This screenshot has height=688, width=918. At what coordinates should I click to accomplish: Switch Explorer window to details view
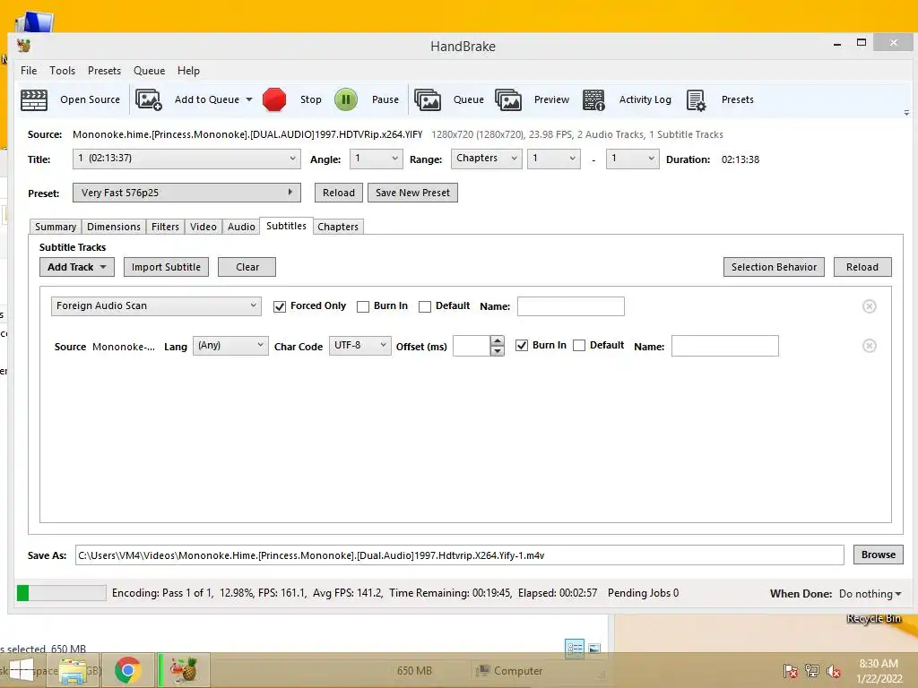click(x=575, y=649)
